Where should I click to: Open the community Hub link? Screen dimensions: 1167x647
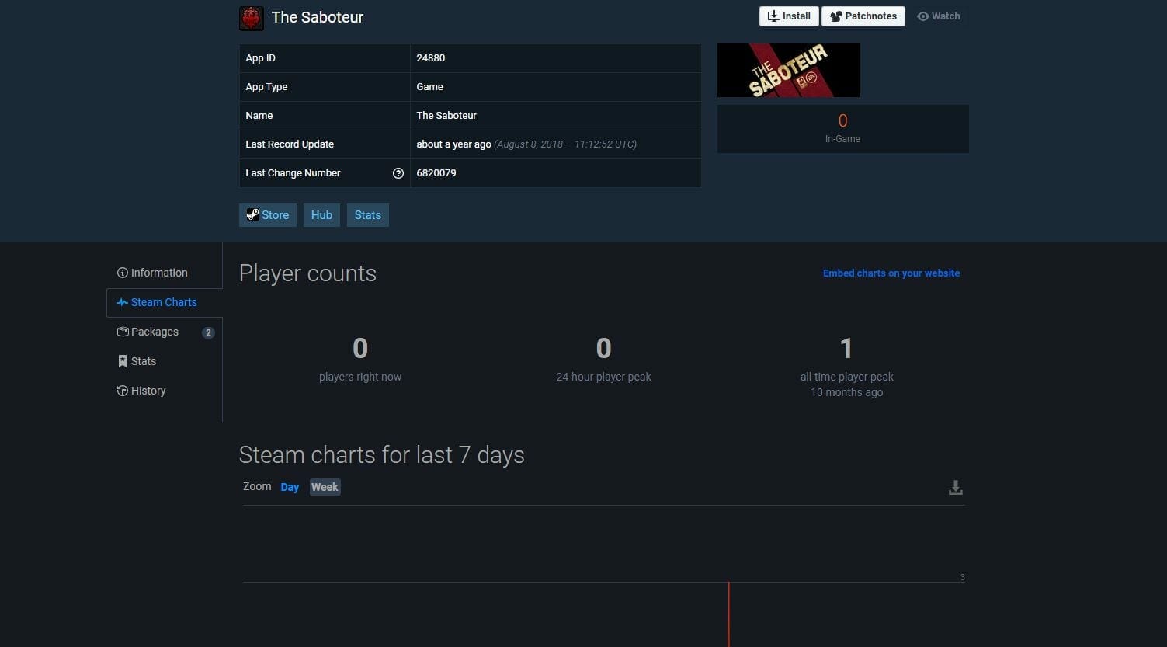pos(321,215)
